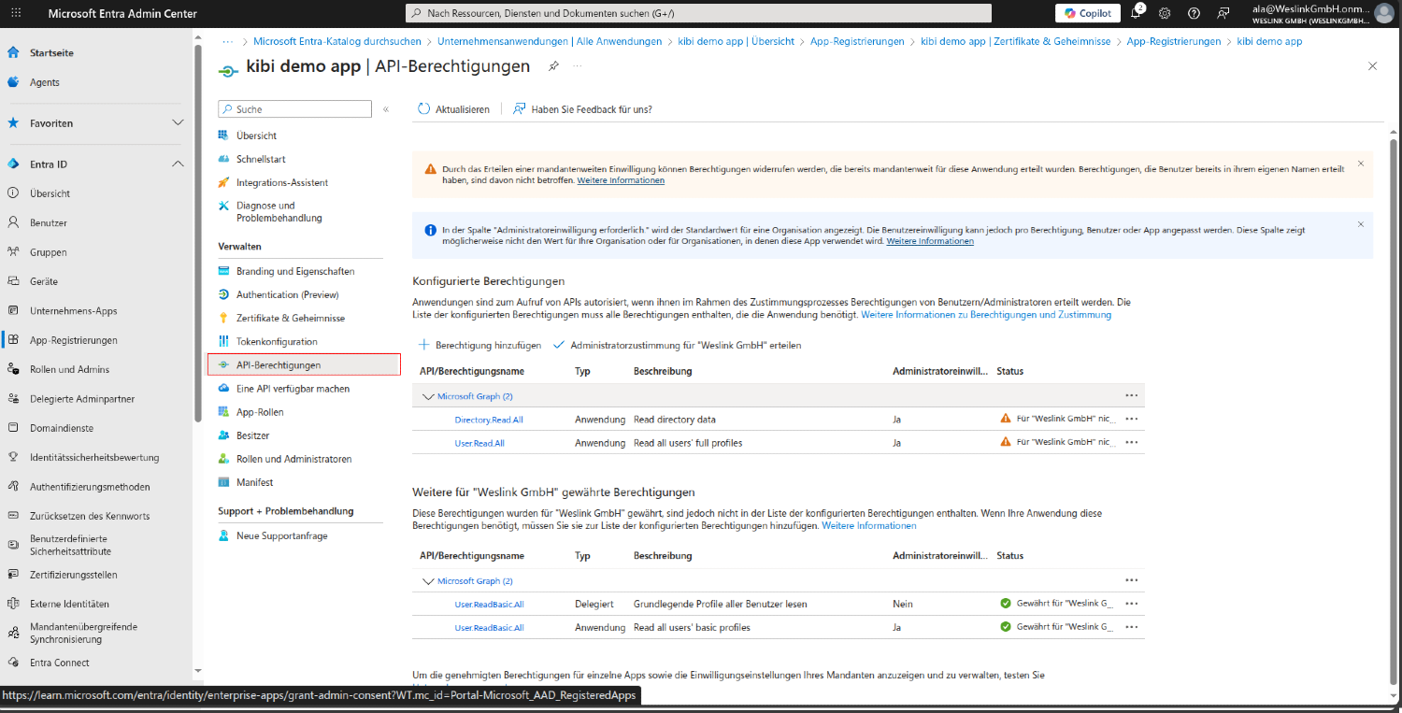Select API-Berechtigungen menu item
The height and width of the screenshot is (713, 1402).
click(x=304, y=364)
